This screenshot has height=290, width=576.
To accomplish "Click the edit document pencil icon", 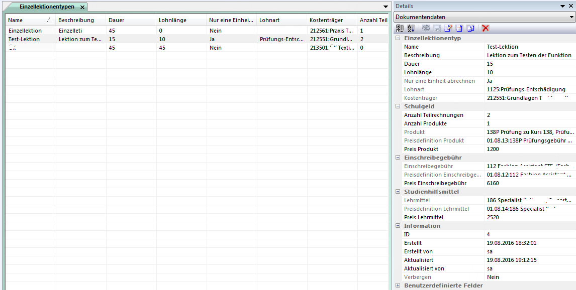I will pos(448,28).
